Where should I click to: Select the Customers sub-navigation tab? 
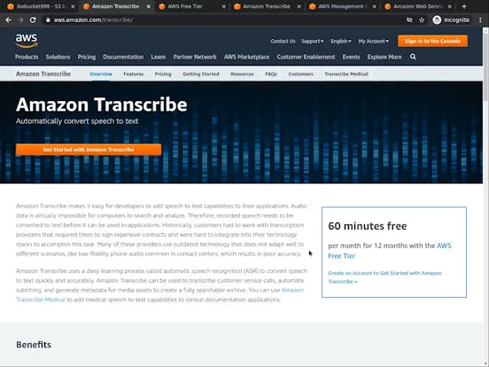[x=300, y=74]
